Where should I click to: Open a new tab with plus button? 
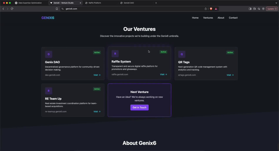156,3
